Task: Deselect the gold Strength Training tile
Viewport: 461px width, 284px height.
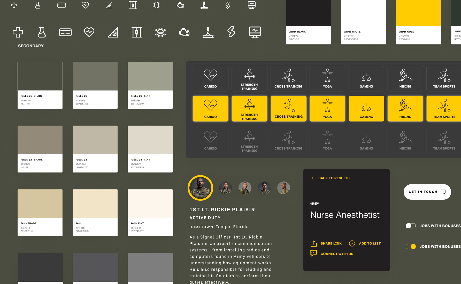Action: click(249, 109)
